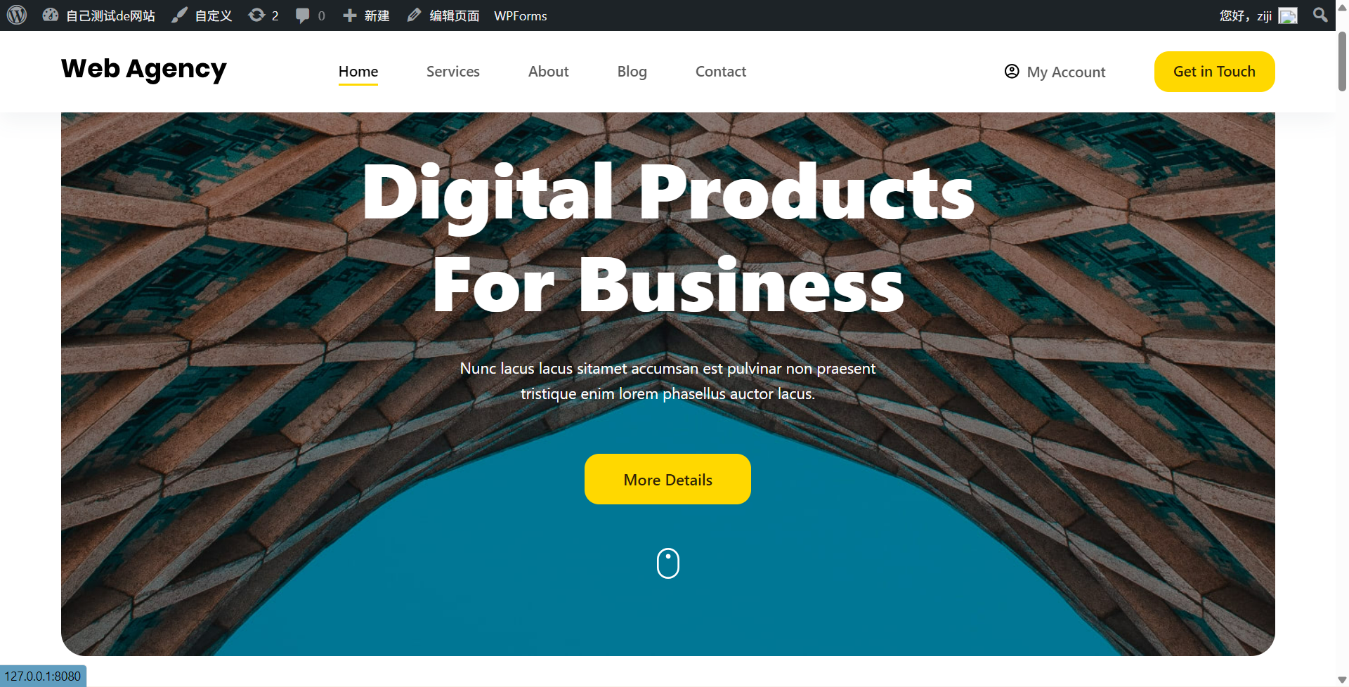Click the My Account person icon
Viewport: 1349px width, 687px height.
[x=1012, y=71]
